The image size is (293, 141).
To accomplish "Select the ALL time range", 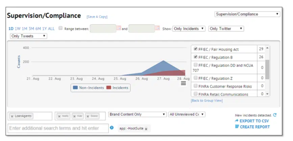I will tap(51, 29).
